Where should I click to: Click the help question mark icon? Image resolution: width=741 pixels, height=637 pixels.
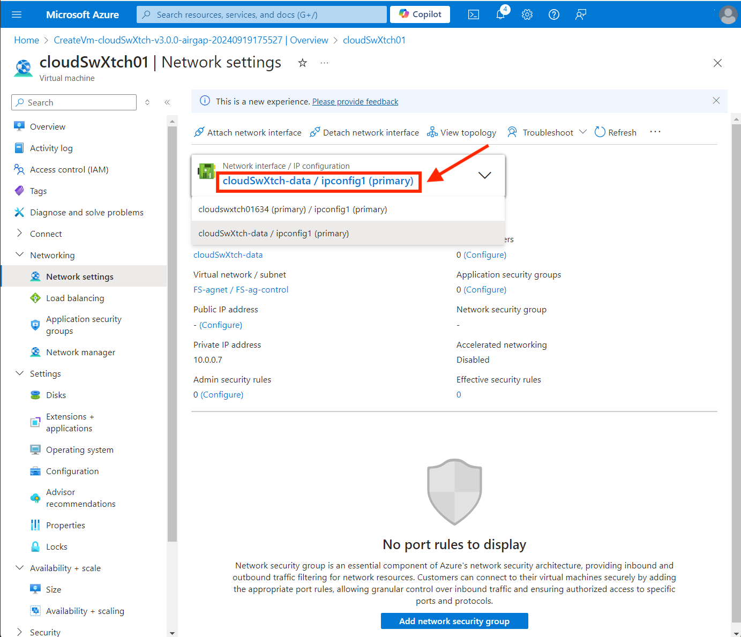point(554,14)
